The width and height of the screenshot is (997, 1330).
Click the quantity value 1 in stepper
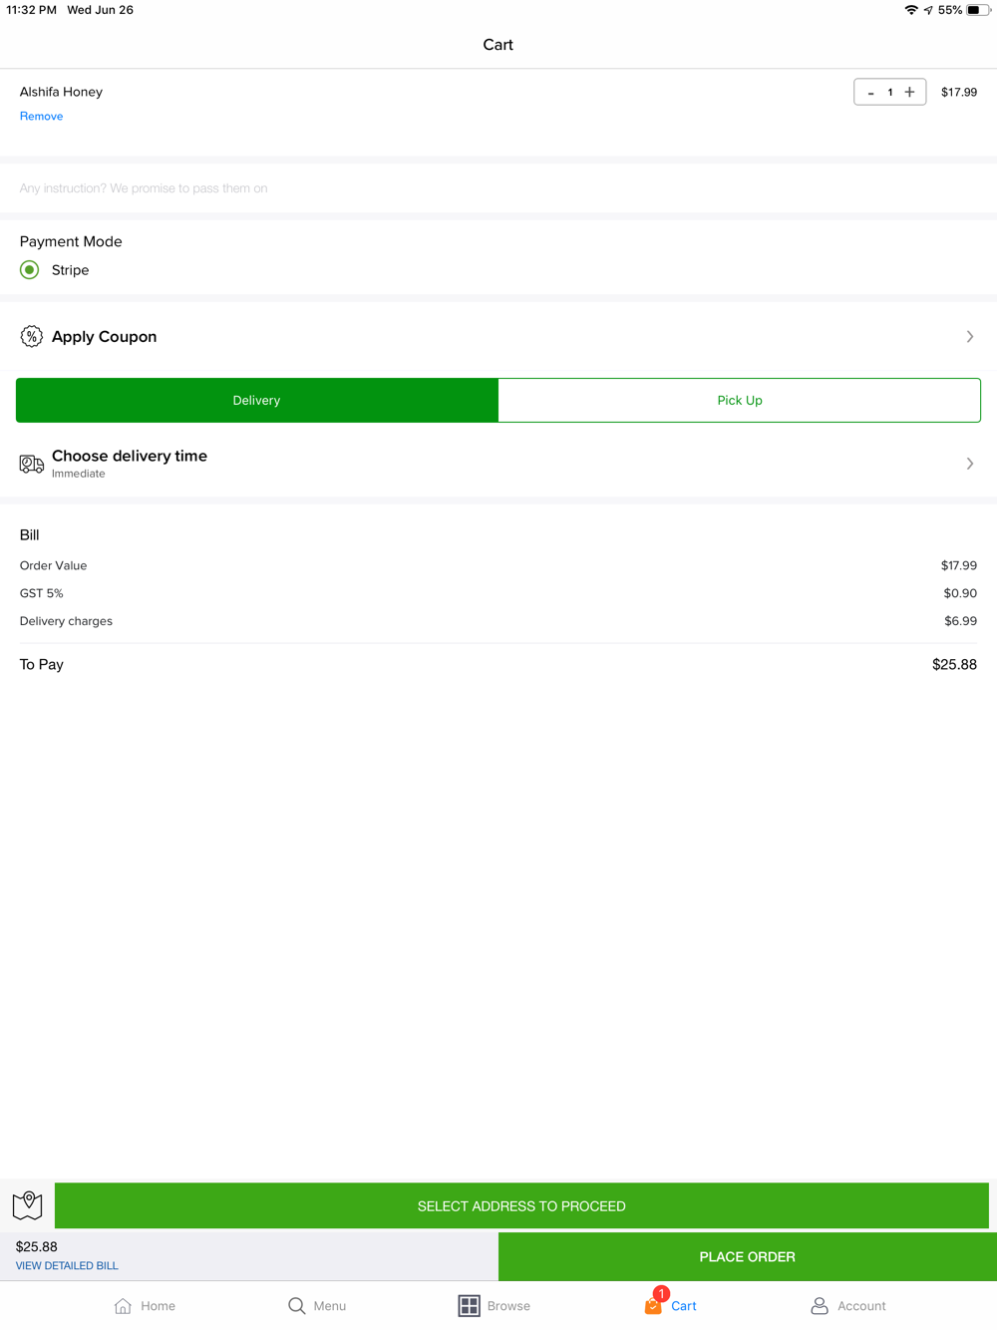tap(890, 92)
